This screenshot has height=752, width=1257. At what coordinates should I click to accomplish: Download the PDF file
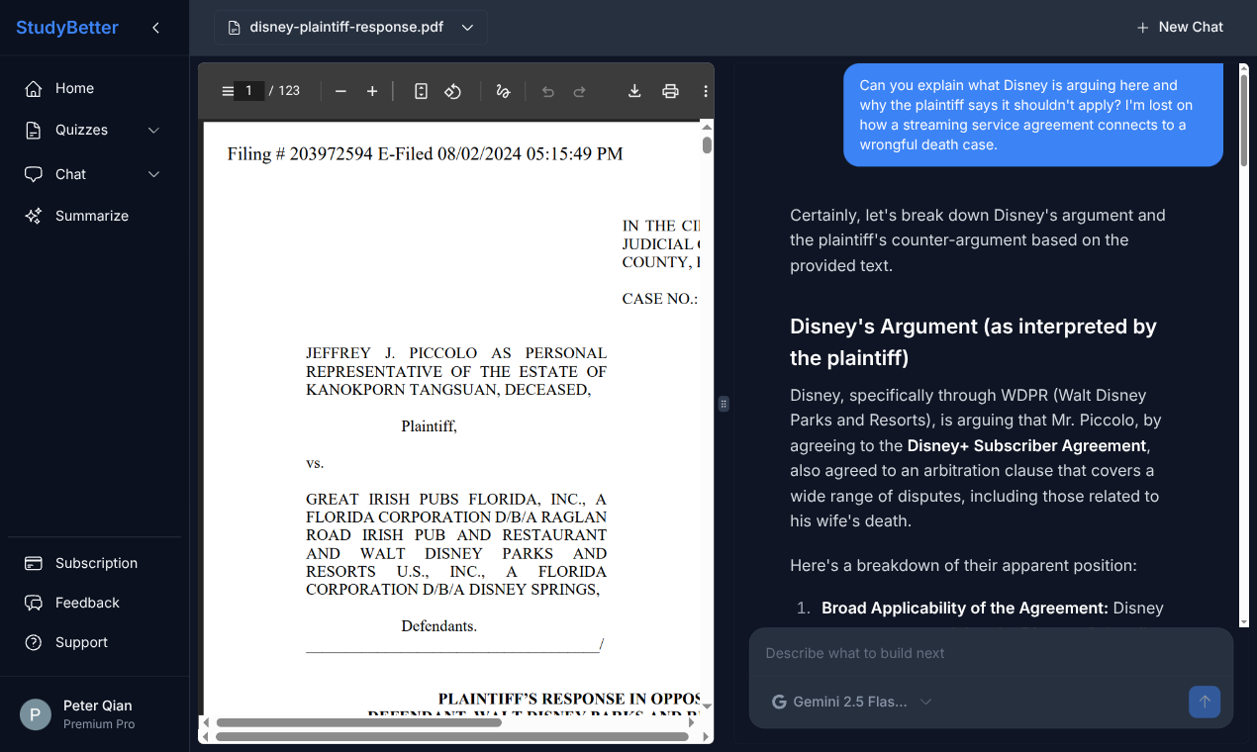click(x=634, y=91)
